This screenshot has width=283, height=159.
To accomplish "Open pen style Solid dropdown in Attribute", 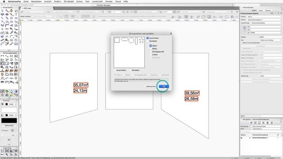I will [13, 115].
